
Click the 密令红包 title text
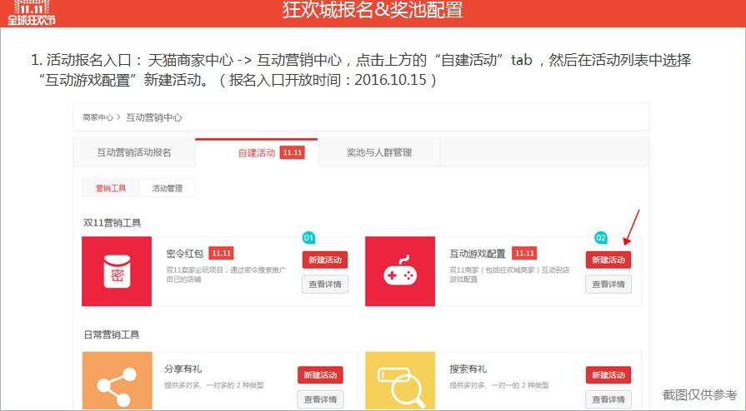[x=185, y=254]
